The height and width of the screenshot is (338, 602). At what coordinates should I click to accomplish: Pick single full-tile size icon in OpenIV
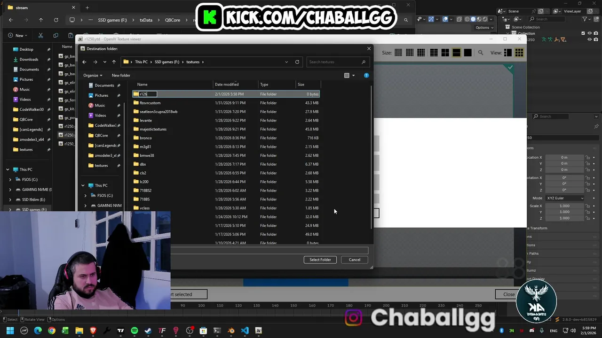coord(467,53)
